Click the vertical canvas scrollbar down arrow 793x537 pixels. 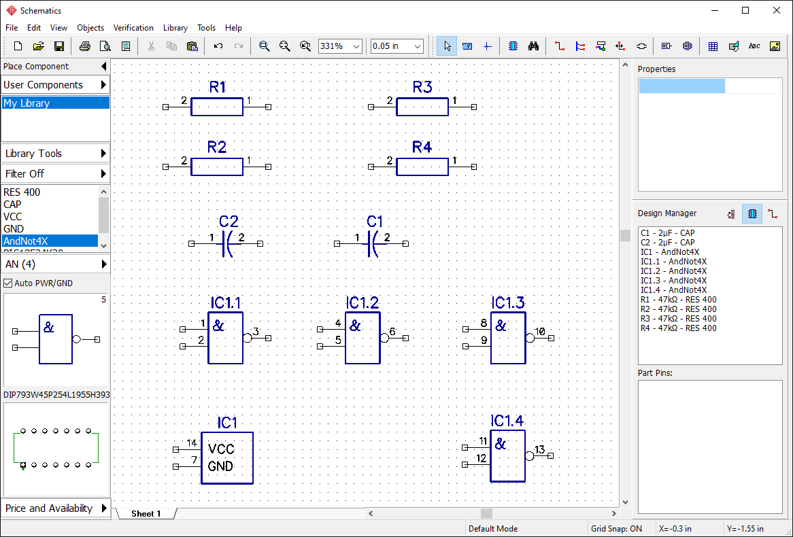pyautogui.click(x=625, y=502)
